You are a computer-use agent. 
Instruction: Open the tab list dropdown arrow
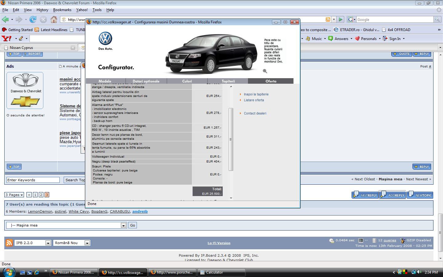pos(440,48)
